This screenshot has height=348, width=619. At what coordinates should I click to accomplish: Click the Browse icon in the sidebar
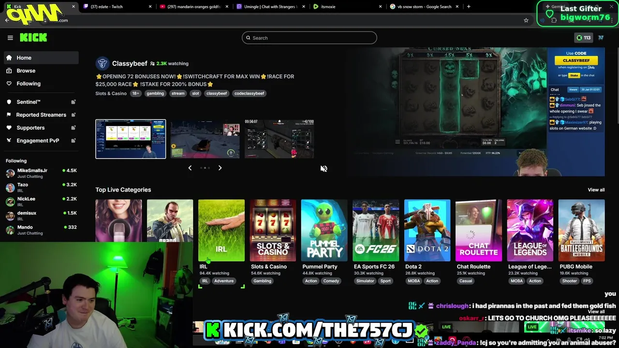pyautogui.click(x=9, y=71)
